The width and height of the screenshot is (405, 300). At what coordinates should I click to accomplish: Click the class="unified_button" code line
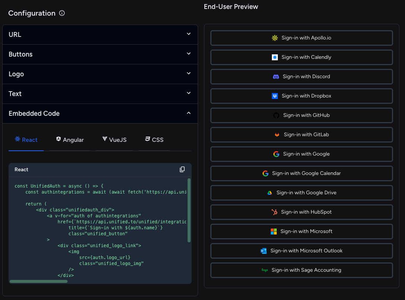(x=98, y=234)
